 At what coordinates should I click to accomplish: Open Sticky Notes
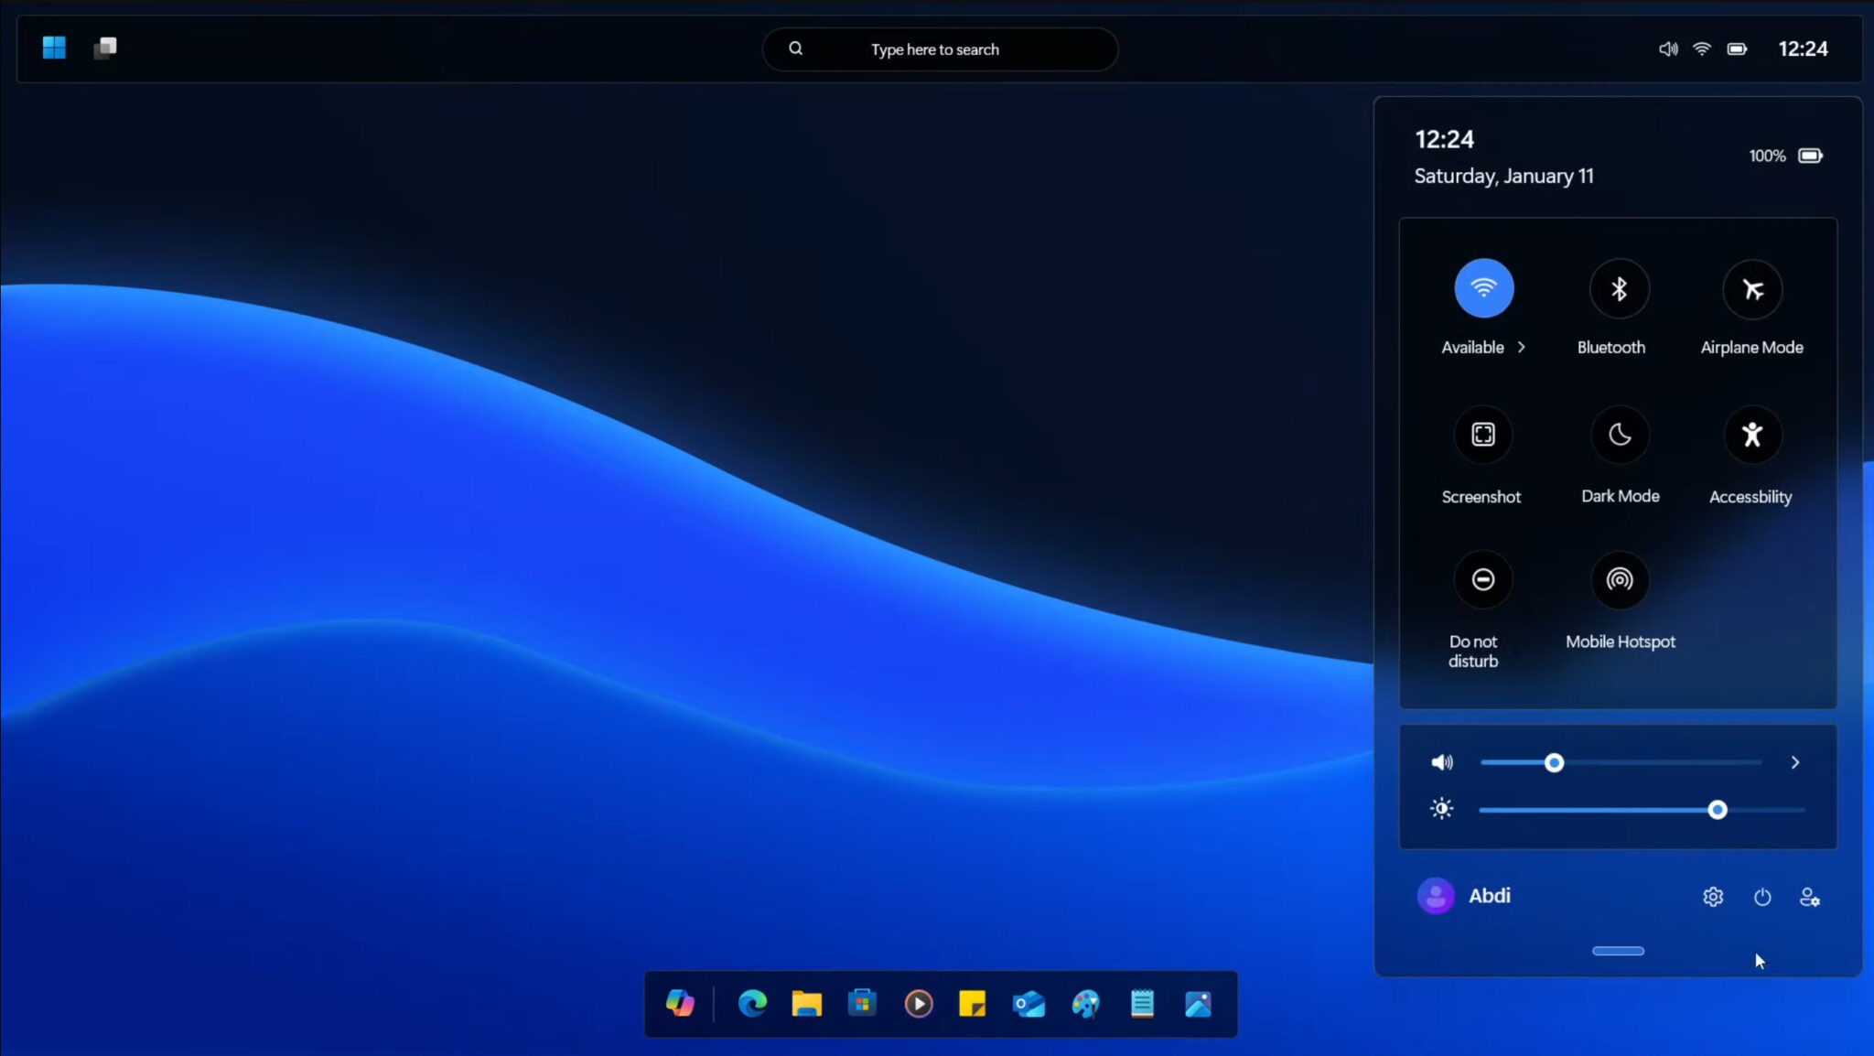pyautogui.click(x=974, y=1004)
